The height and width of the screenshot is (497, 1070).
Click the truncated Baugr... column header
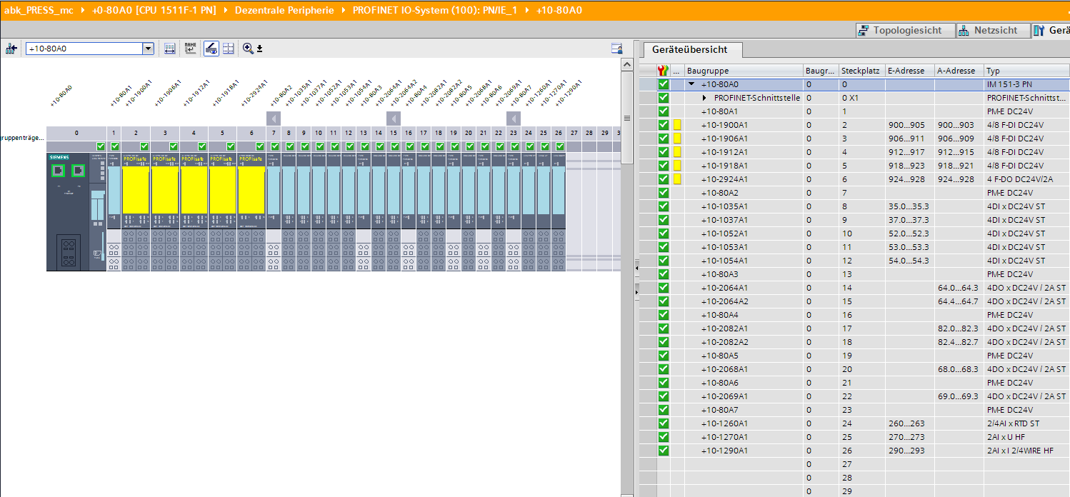(x=820, y=71)
